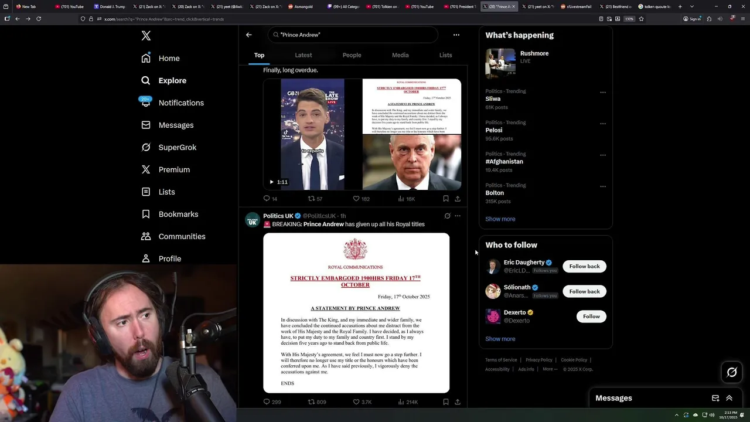Open Terms of Service link
750x422 pixels.
(501, 360)
